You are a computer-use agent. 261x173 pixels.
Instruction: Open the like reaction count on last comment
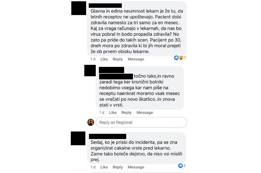click(182, 165)
